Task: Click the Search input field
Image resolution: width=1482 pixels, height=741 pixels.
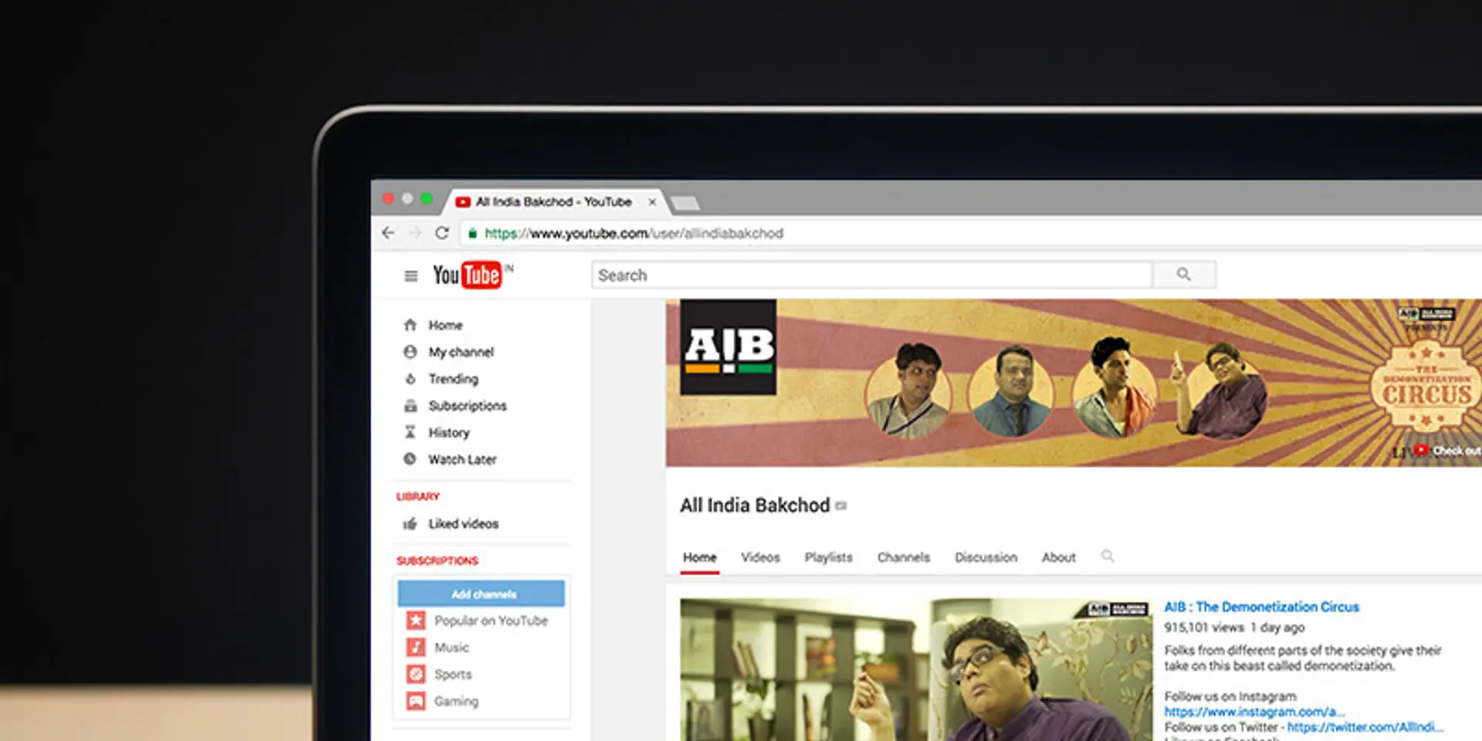Action: pos(872,275)
